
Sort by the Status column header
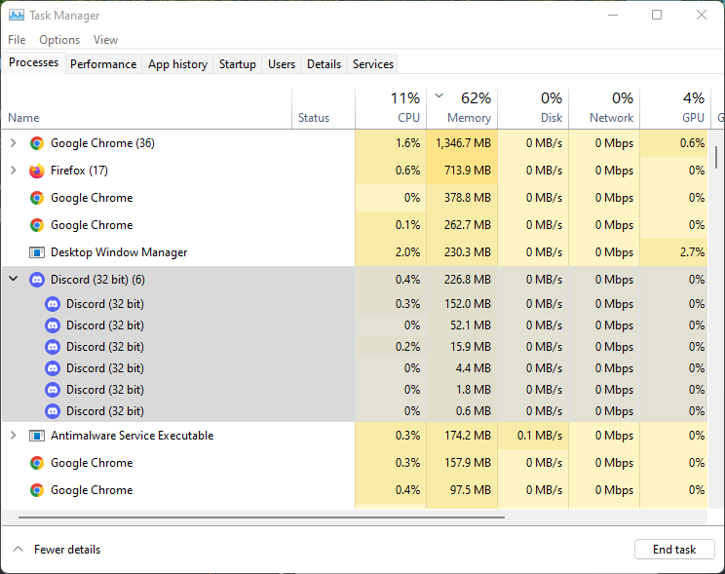324,109
